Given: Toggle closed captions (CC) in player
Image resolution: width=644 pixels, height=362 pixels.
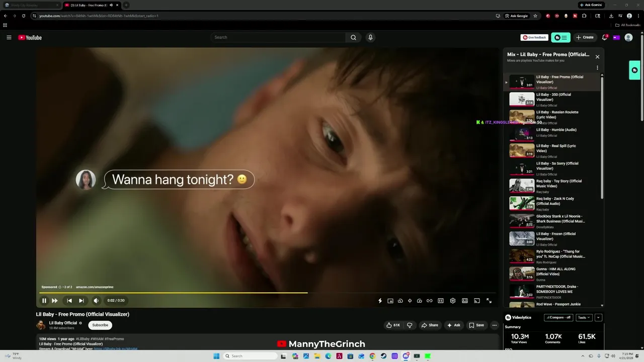Looking at the screenshot, I should (441, 301).
